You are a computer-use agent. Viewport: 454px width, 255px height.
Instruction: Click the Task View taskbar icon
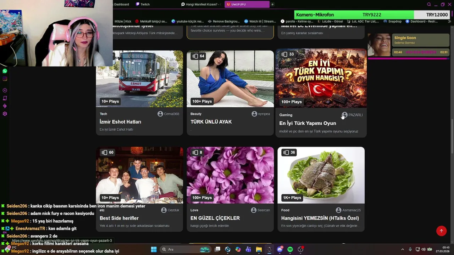click(x=217, y=249)
